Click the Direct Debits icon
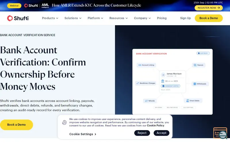This screenshot has width=230, height=143. (x=187, y=101)
